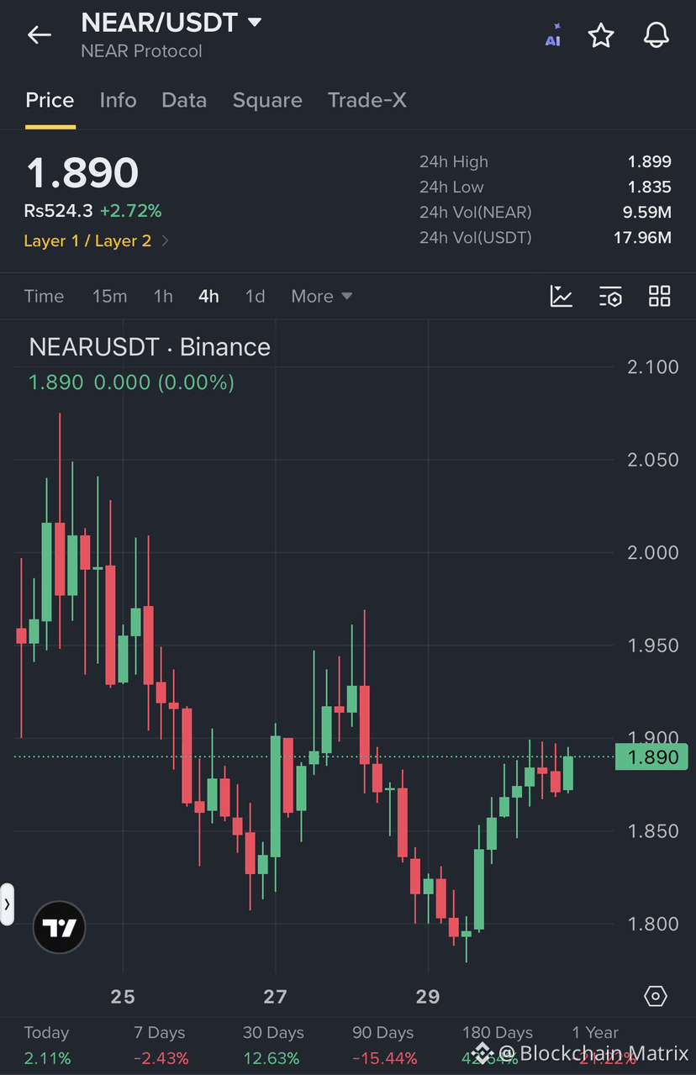This screenshot has width=696, height=1075.
Task: Click the Today 2.11% performance
Action: (x=47, y=1045)
